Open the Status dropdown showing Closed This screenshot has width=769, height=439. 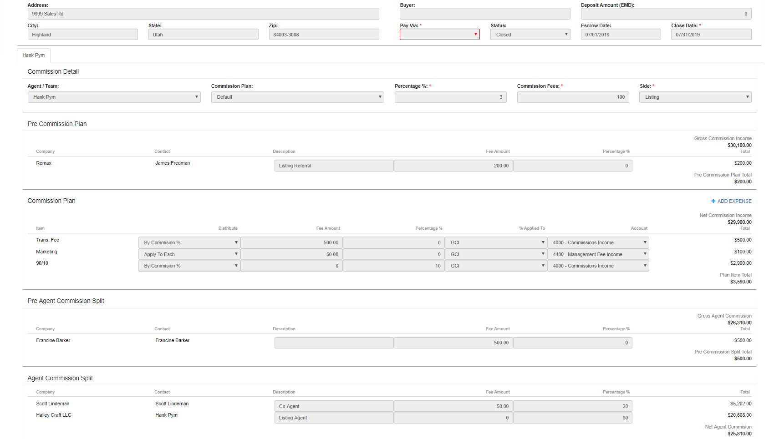(x=530, y=35)
